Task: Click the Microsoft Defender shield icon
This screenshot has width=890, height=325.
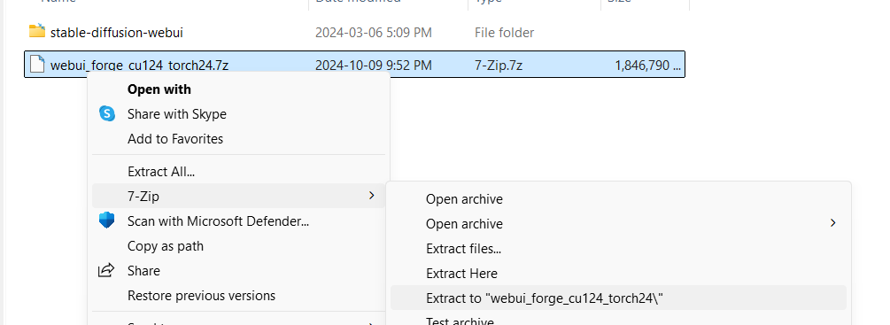Action: [106, 221]
